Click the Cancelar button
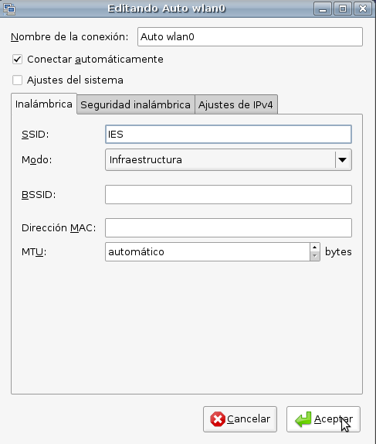 tap(240, 419)
